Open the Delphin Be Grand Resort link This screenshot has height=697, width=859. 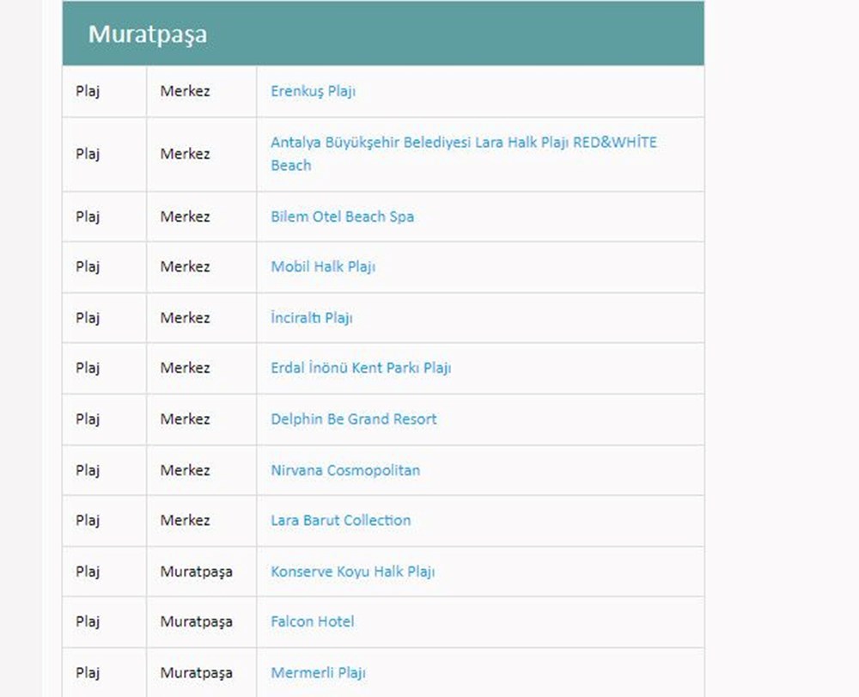click(353, 419)
